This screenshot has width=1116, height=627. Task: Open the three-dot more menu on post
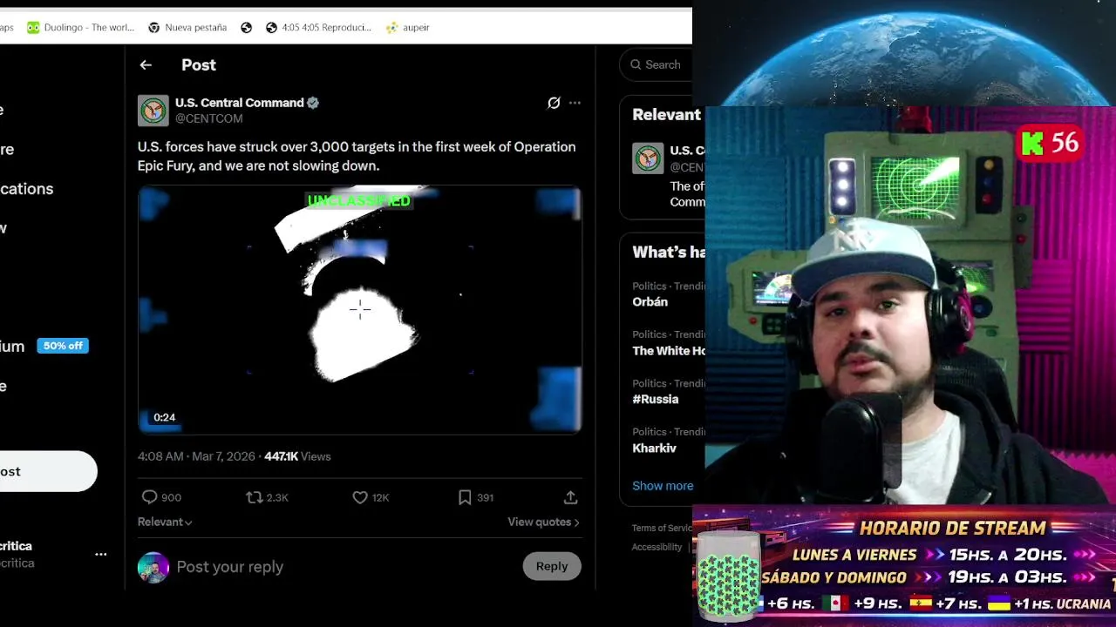point(575,103)
